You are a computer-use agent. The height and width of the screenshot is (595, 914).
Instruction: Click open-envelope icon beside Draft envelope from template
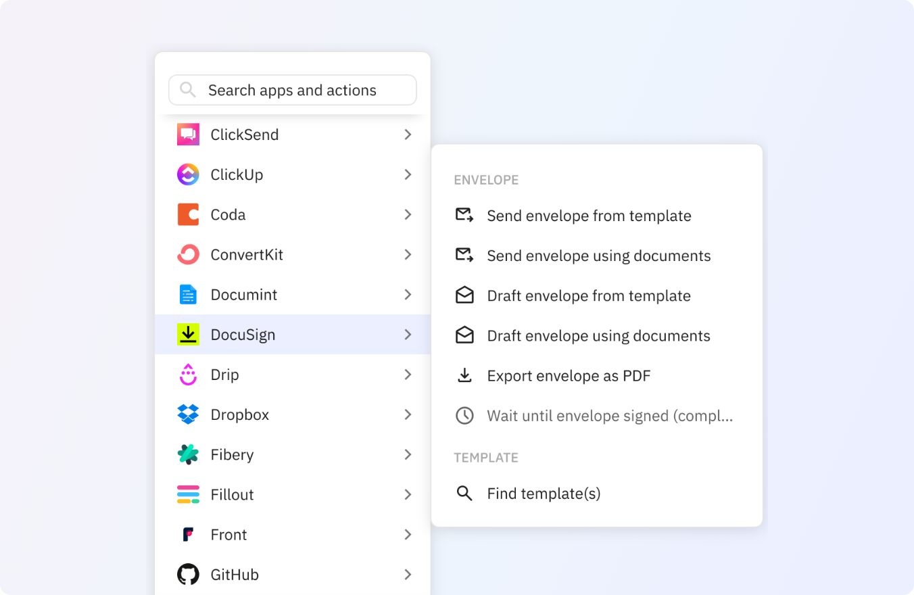pos(464,295)
